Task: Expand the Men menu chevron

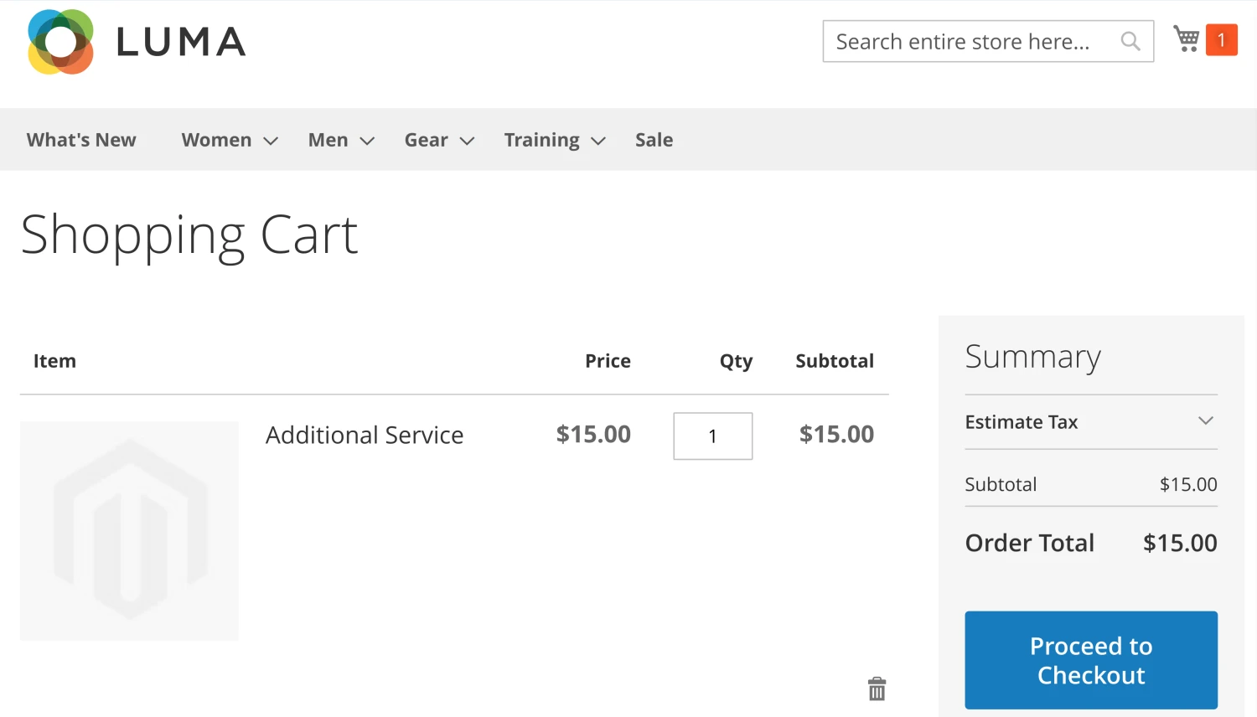Action: (367, 141)
